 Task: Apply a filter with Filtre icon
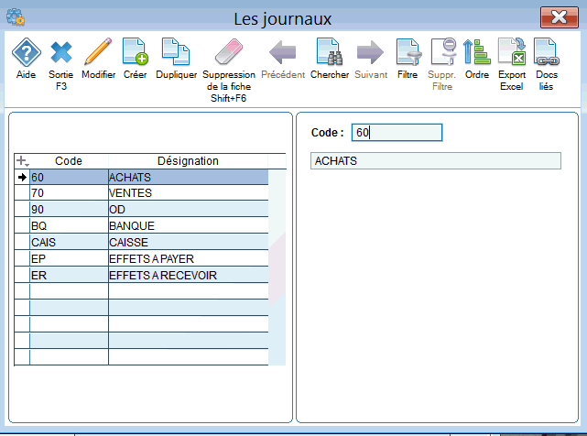tap(408, 54)
